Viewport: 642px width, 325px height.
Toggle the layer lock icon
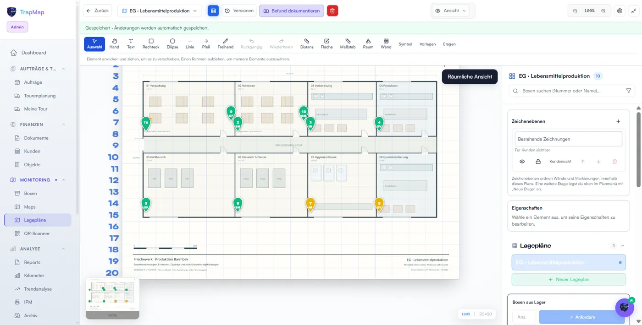click(538, 162)
